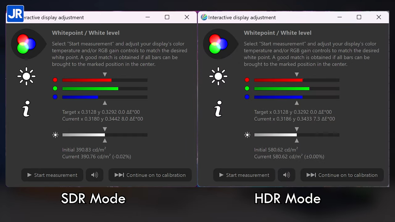Open the info icon in HDR window
The image size is (395, 222).
tap(218, 109)
